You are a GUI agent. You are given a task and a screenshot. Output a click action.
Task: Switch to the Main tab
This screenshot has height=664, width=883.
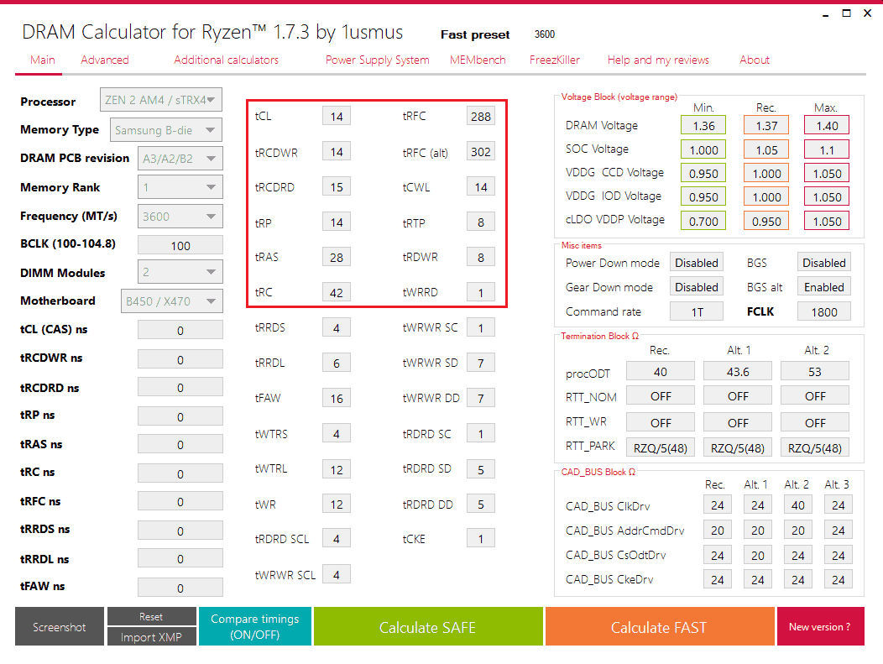click(x=42, y=60)
